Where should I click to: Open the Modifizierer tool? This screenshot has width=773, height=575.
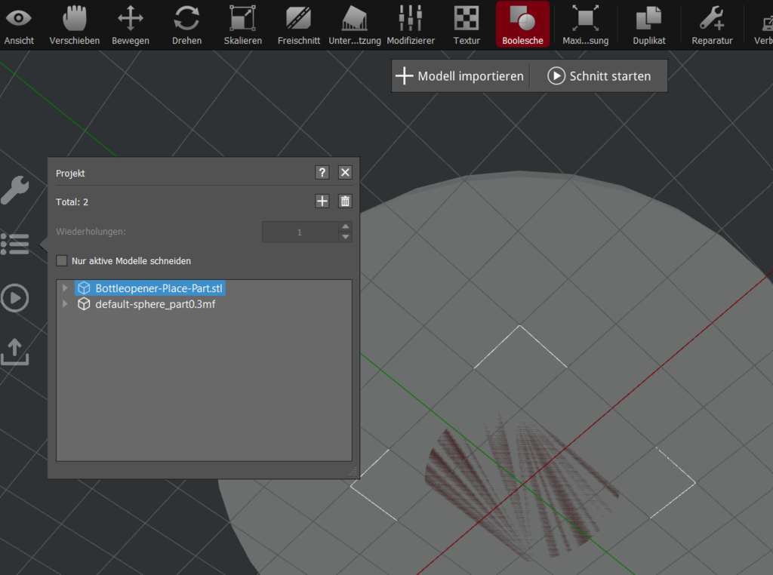click(x=411, y=24)
